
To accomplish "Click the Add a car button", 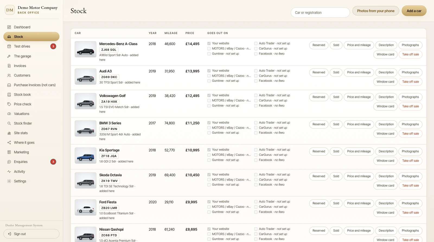I will (x=414, y=11).
